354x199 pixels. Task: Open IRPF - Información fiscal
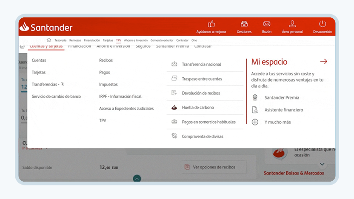point(120,97)
